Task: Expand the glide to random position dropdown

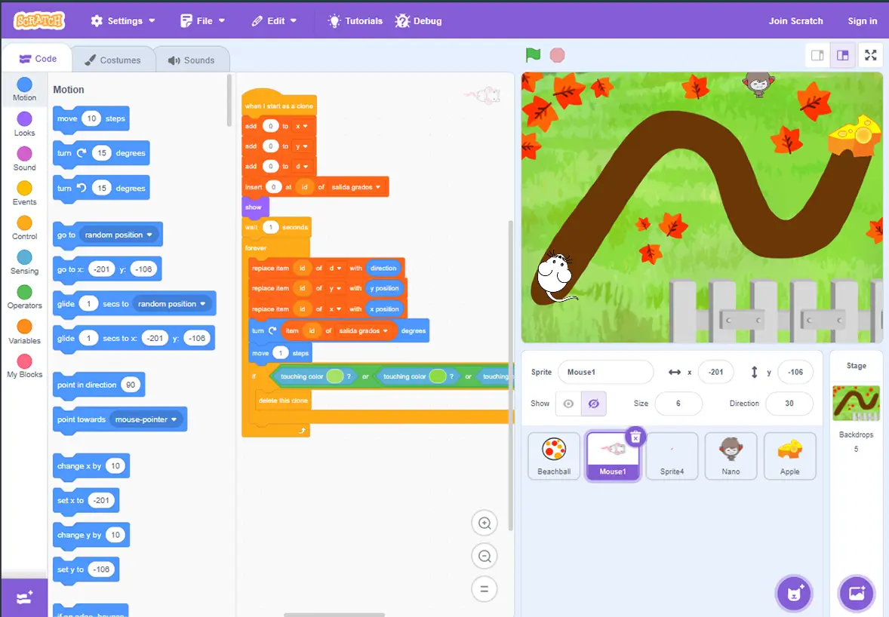Action: [172, 304]
